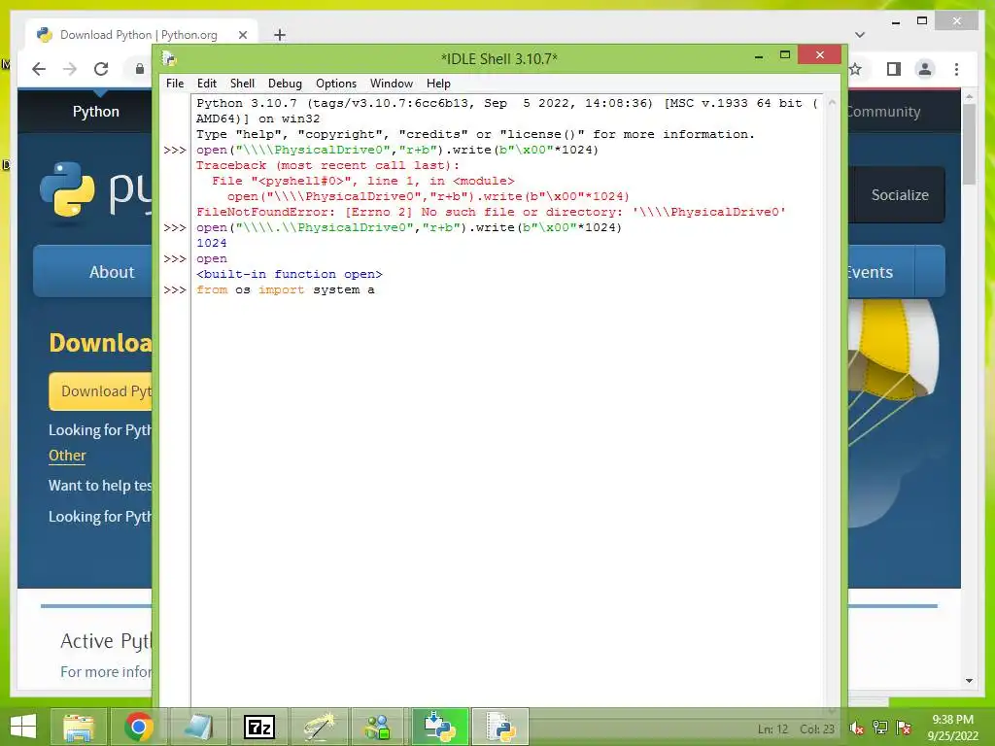Toggle the Chrome side panel icon
The height and width of the screenshot is (746, 995).
tap(894, 69)
